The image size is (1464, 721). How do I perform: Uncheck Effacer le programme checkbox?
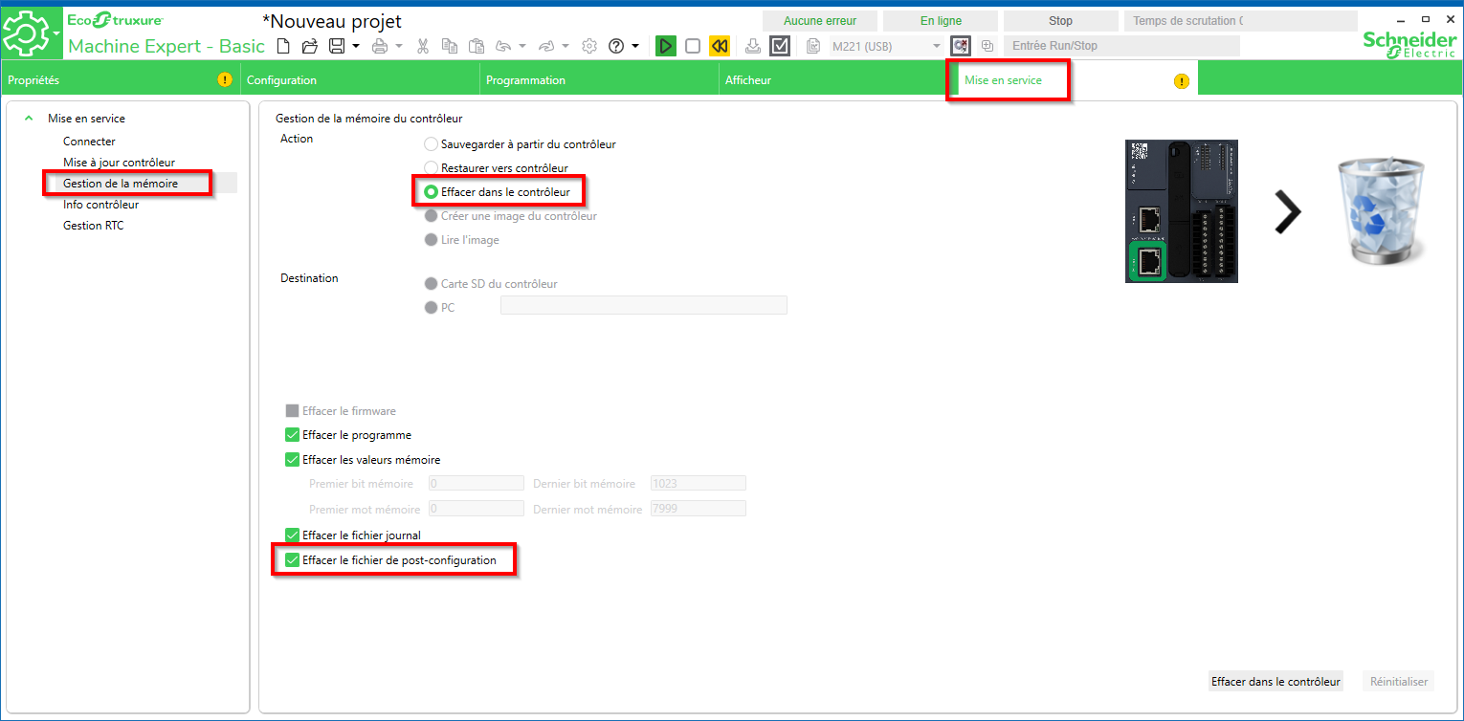[x=293, y=435]
